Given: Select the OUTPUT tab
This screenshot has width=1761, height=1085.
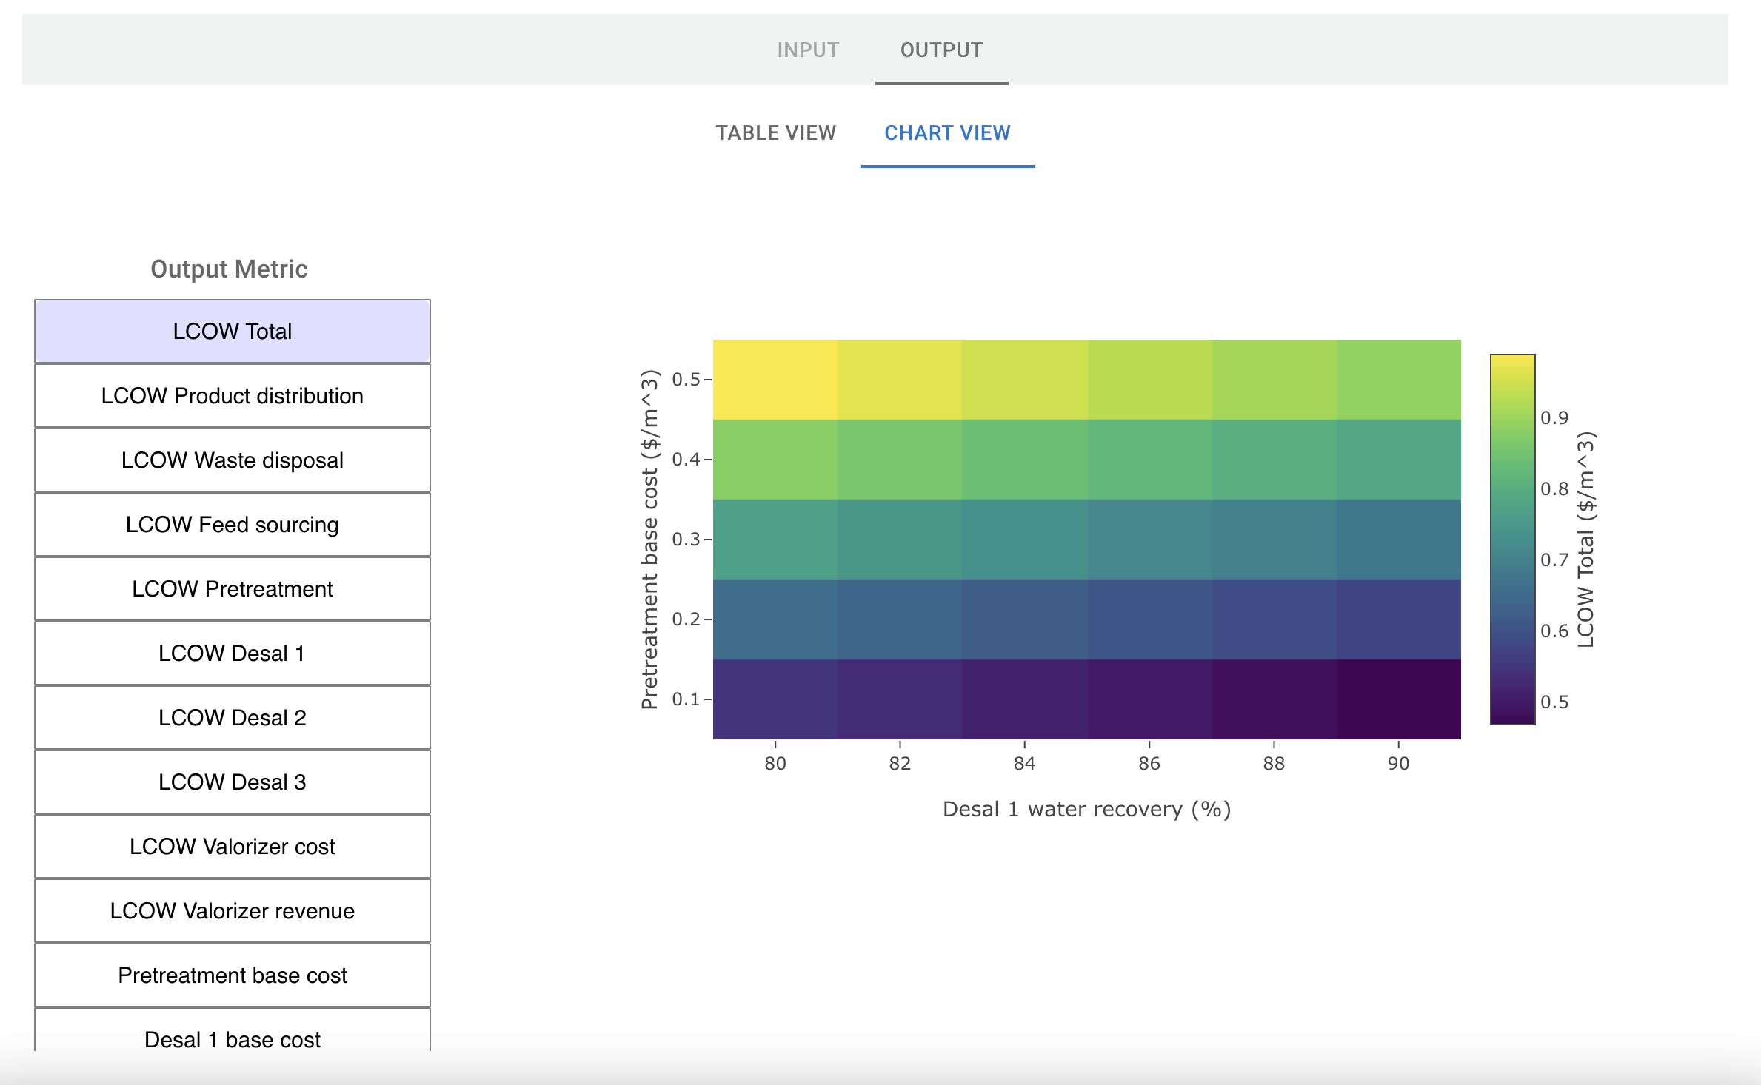Looking at the screenshot, I should [x=941, y=50].
